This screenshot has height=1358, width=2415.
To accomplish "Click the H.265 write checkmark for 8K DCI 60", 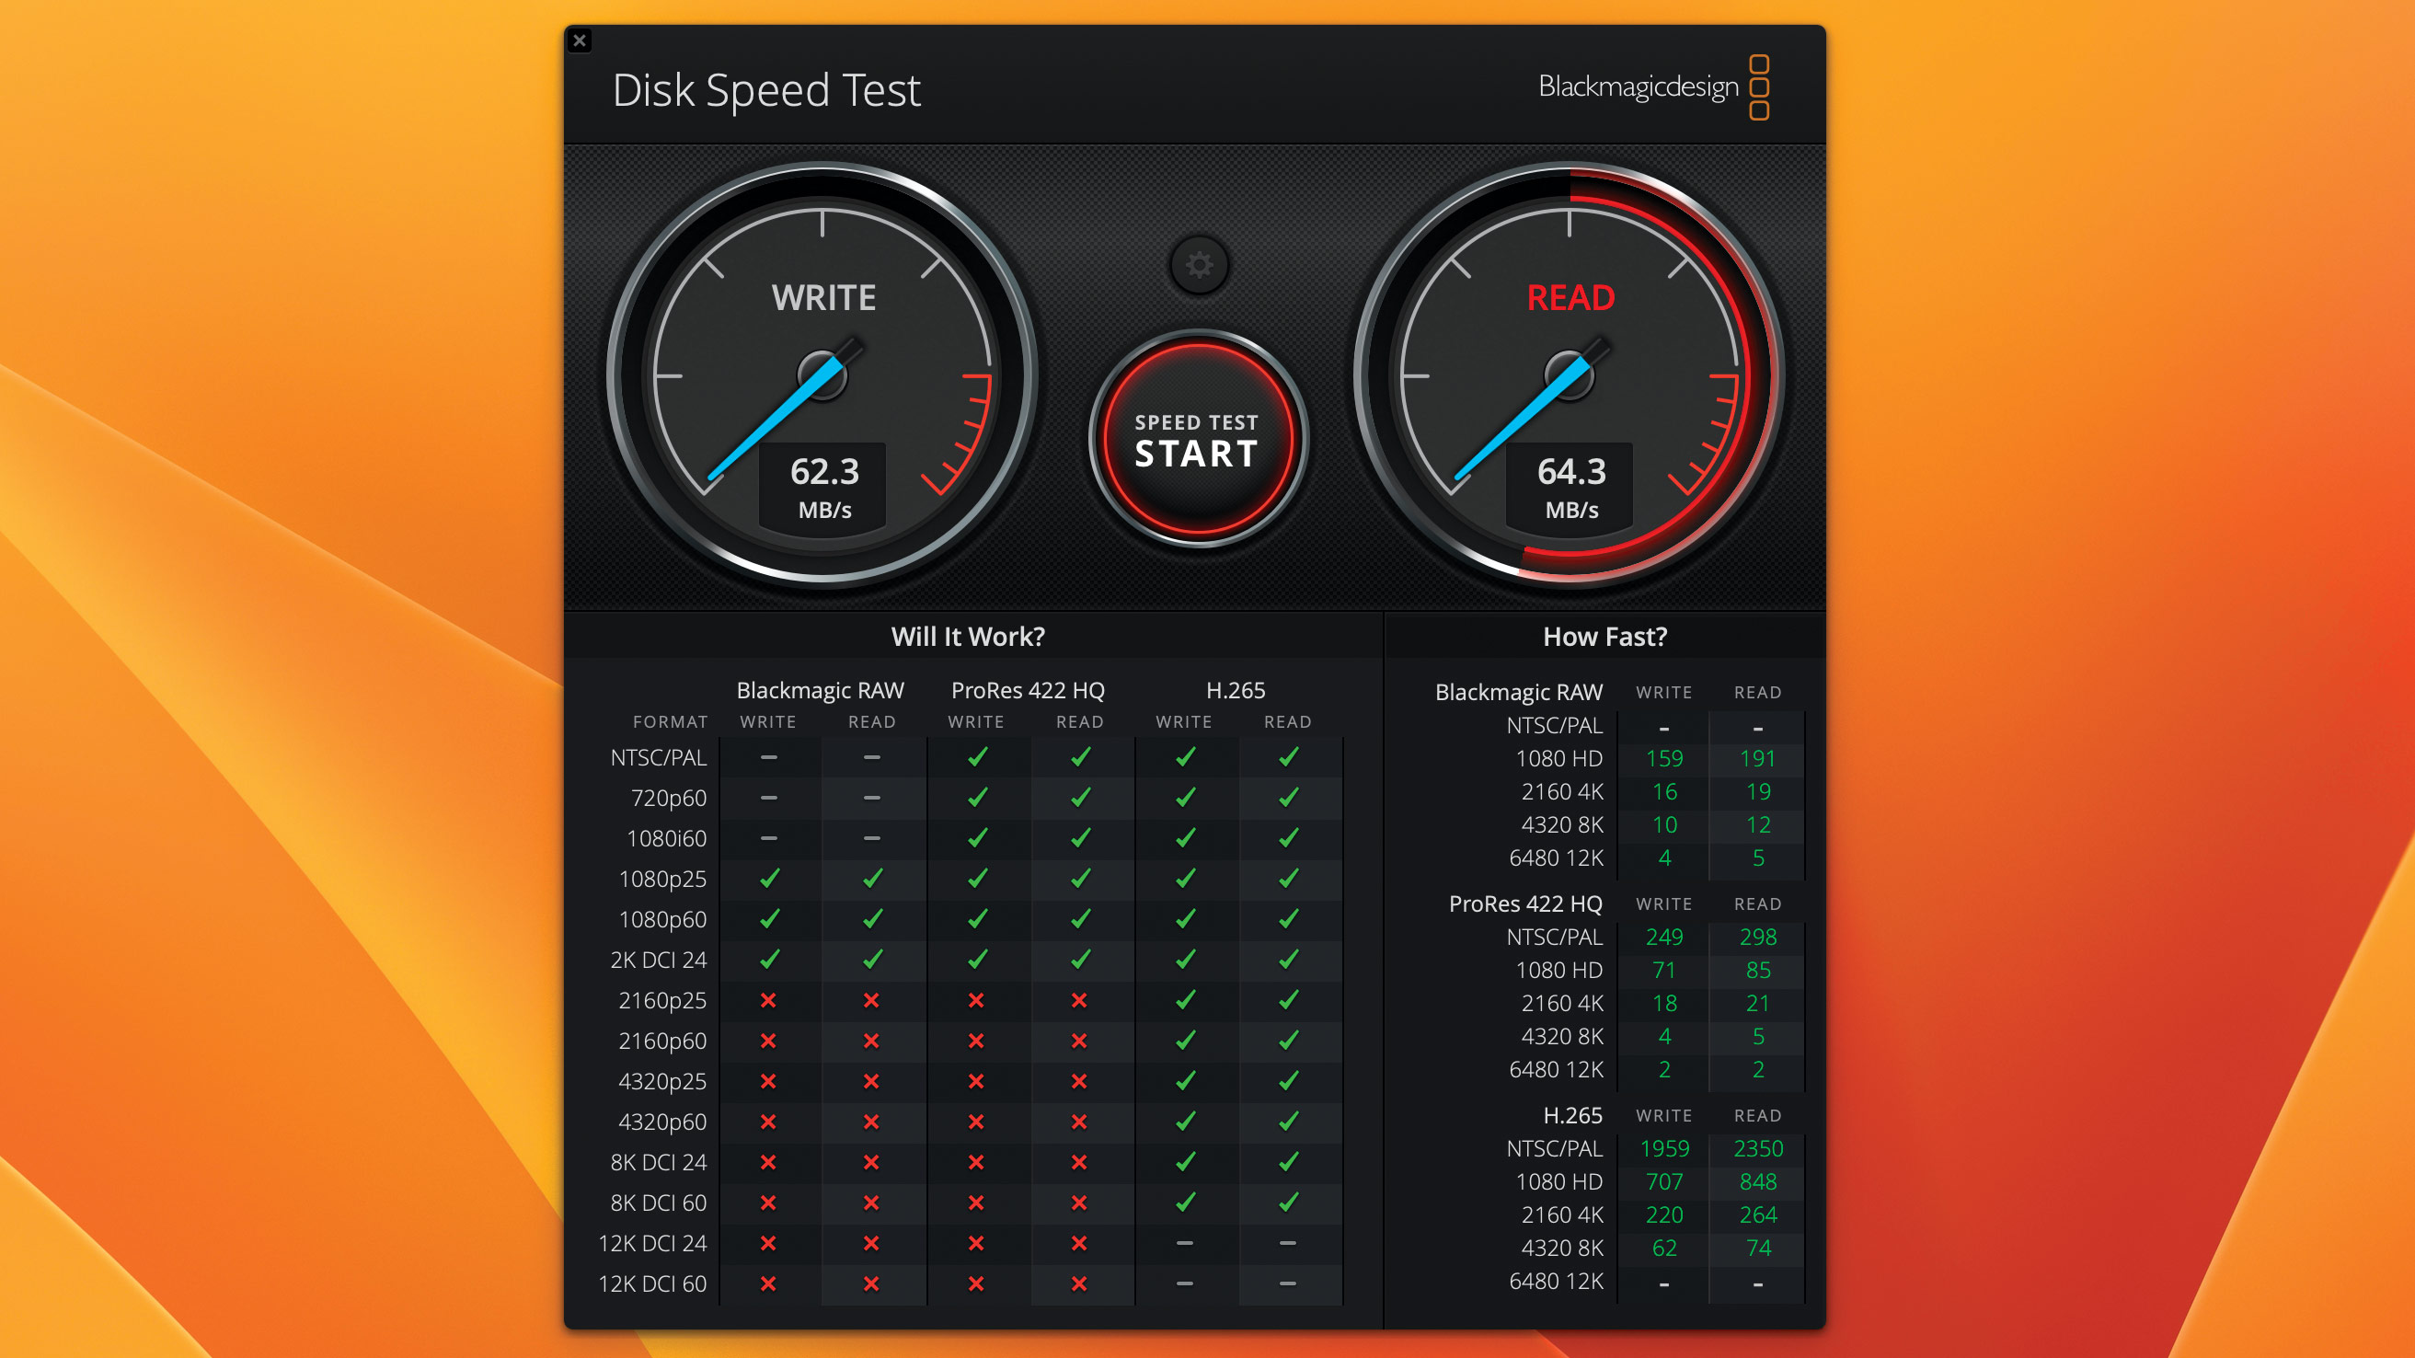I will (1185, 1203).
